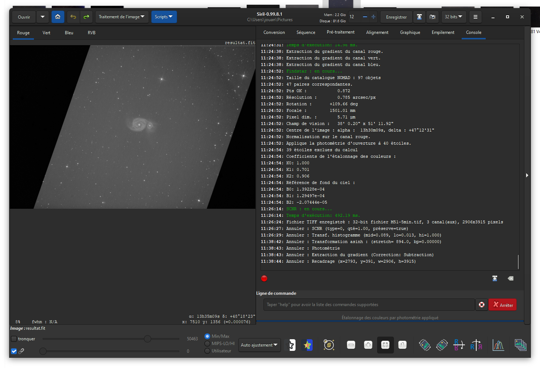The width and height of the screenshot is (540, 368).
Task: Open the Traitement de l'image dropdown
Action: coord(122,17)
